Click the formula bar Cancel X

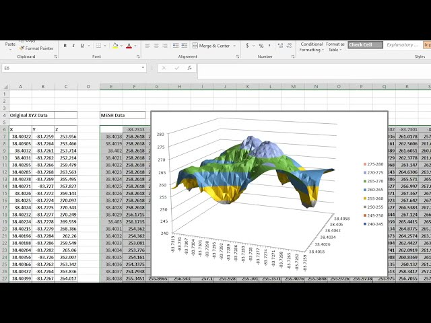[164, 68]
